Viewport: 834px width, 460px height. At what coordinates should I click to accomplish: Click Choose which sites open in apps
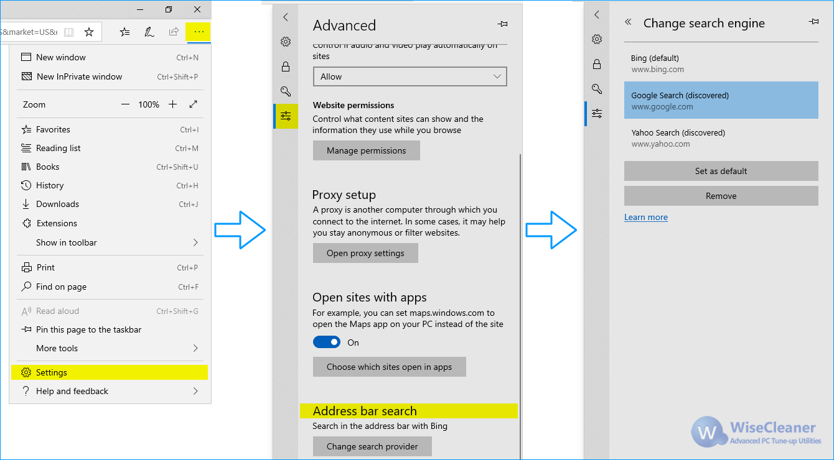(390, 367)
